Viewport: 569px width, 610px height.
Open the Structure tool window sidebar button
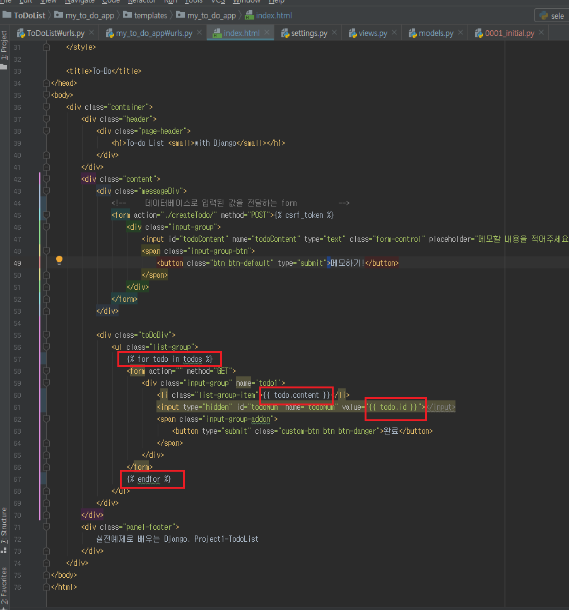pos(4,529)
